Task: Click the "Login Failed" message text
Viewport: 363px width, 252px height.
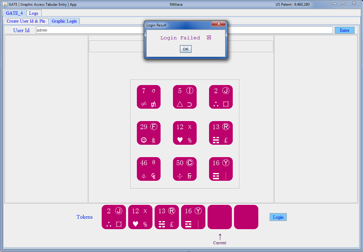Action: [180, 38]
